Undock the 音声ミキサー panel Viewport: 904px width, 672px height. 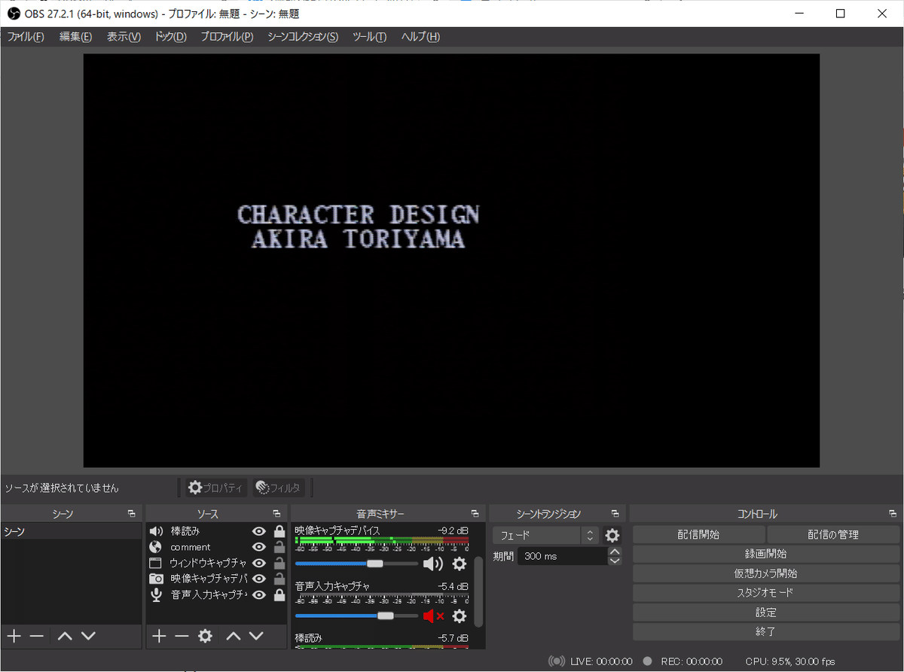475,514
